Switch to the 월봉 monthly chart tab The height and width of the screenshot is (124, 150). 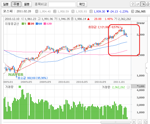point(27,4)
